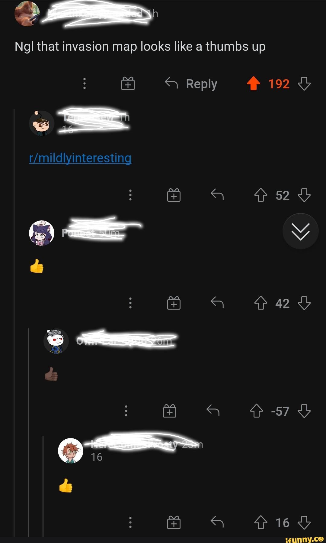Downvote the 16-point comment at bottom
The height and width of the screenshot is (543, 326).
[x=304, y=523]
